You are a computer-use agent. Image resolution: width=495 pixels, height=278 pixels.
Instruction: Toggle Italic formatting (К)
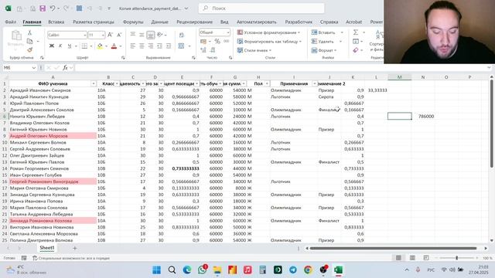60,46
